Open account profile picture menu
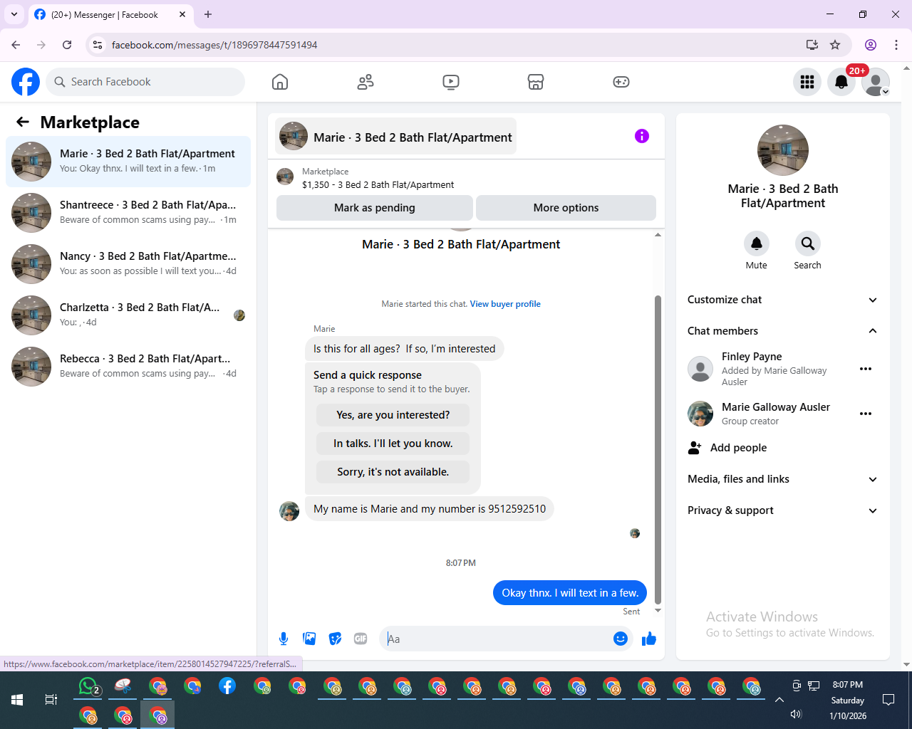Viewport: 912px width, 729px height. point(876,82)
